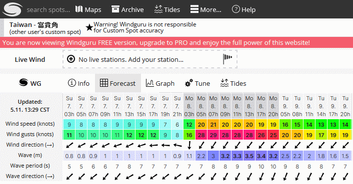
Task: Click the WG model label
Action: click(30, 83)
